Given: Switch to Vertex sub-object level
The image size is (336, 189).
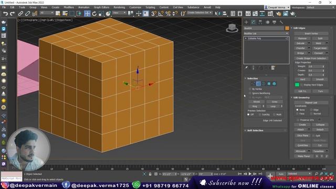Looking at the screenshot, I should [253, 84].
